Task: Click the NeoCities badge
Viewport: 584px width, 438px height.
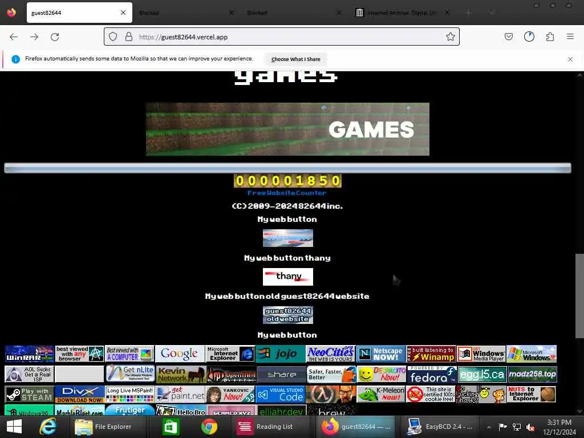Action: tap(331, 354)
